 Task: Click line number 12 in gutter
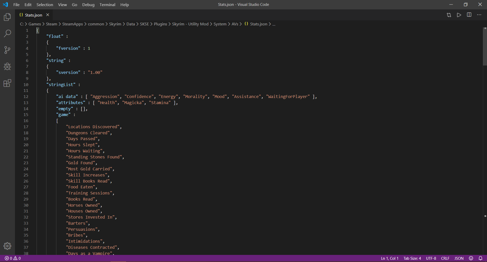[26, 96]
